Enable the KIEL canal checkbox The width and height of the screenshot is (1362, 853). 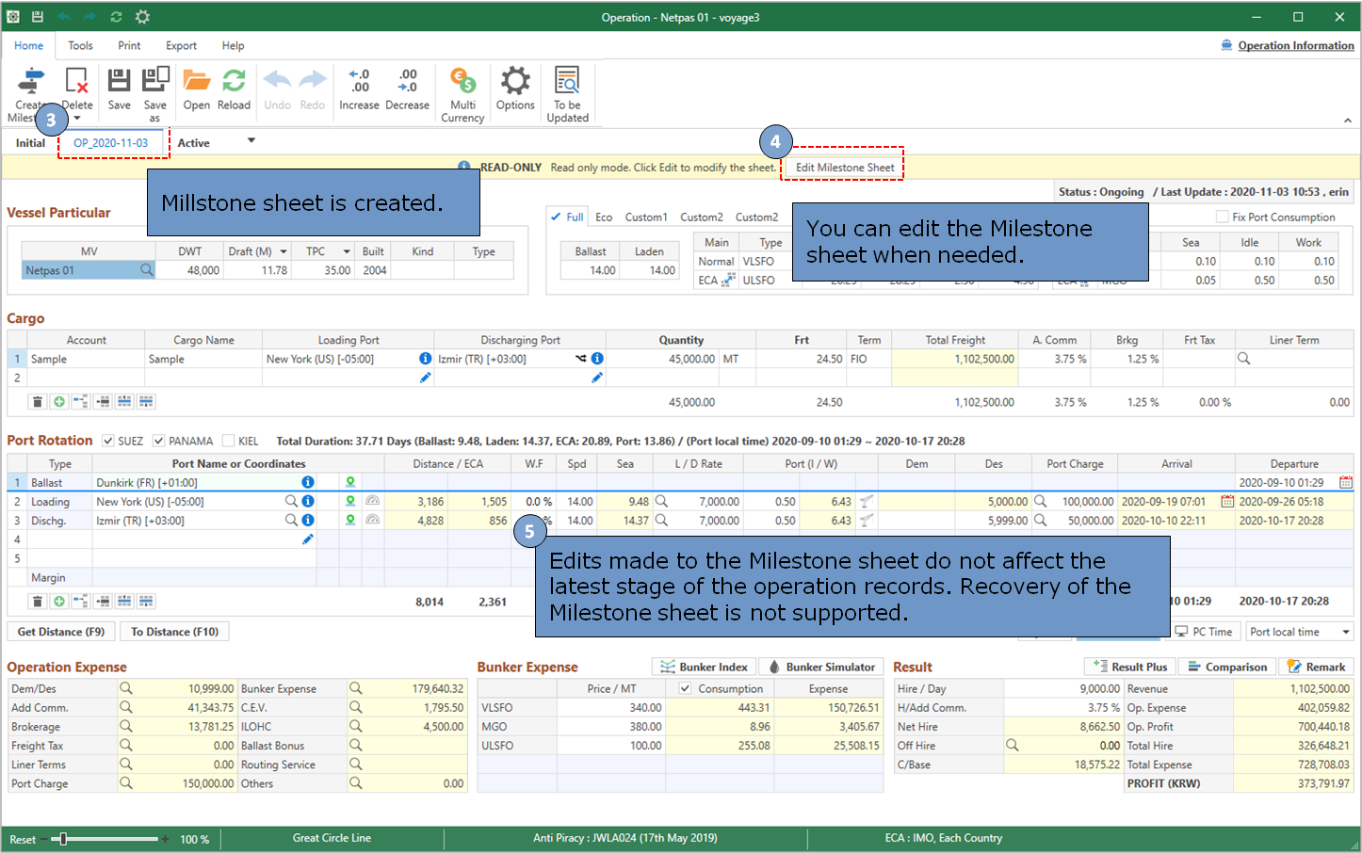228,441
